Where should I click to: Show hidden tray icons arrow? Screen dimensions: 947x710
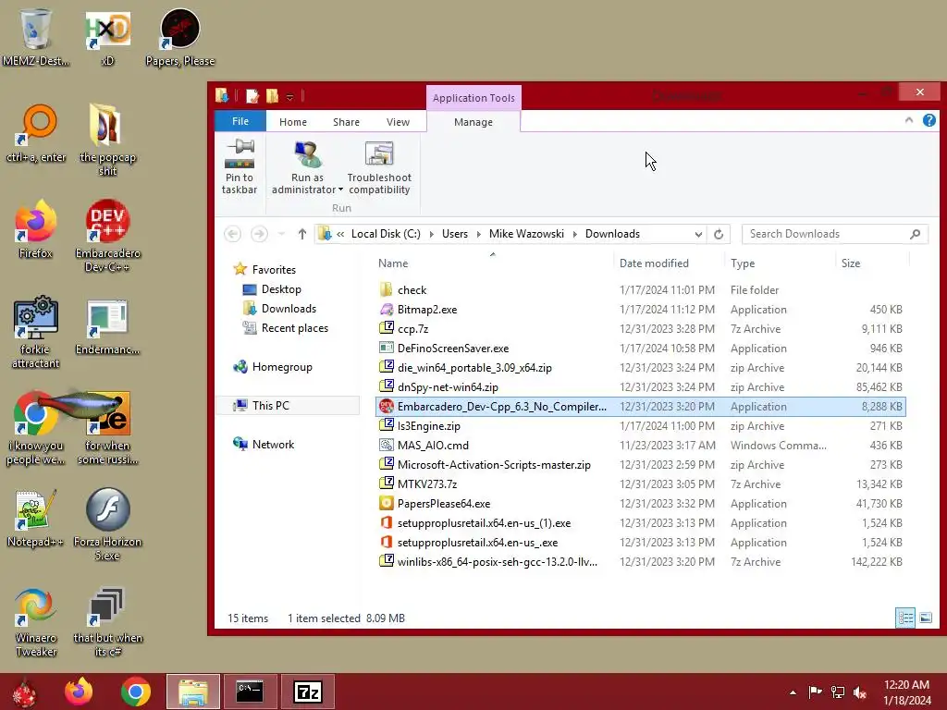coord(793,692)
